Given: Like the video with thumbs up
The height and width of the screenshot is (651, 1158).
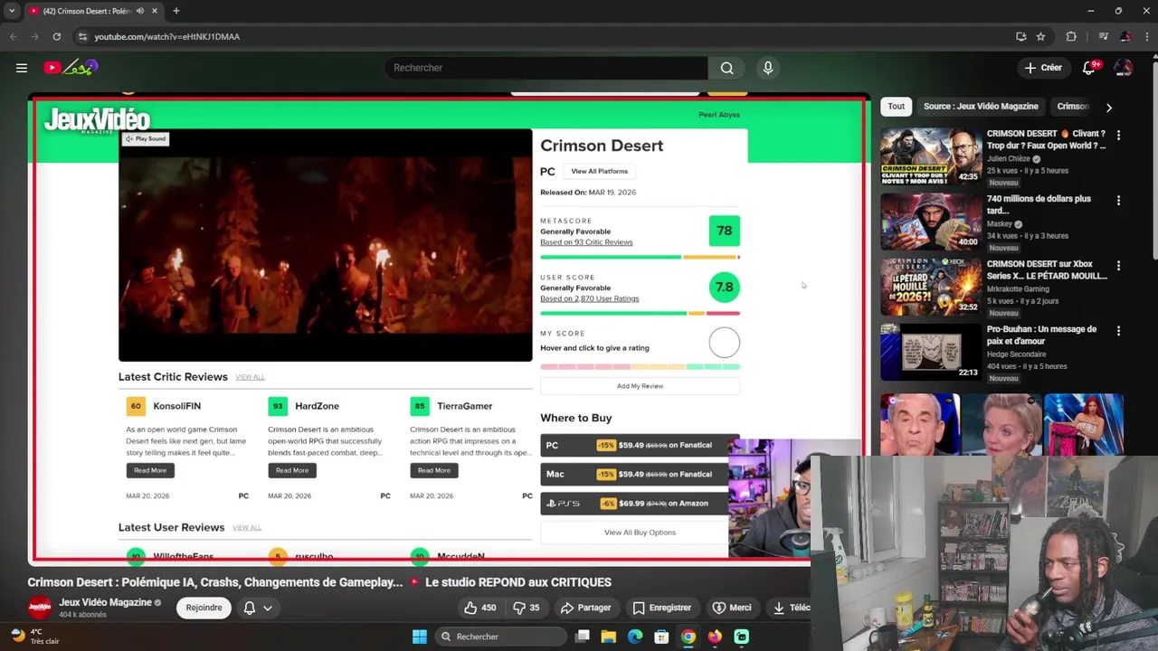Looking at the screenshot, I should click(479, 608).
